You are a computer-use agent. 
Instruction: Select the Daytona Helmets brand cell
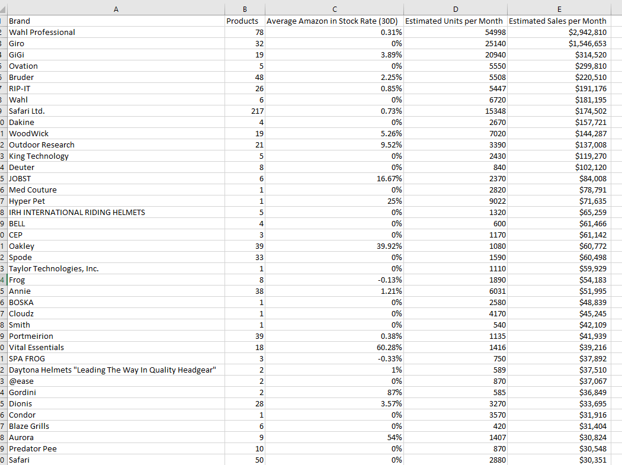[116, 370]
